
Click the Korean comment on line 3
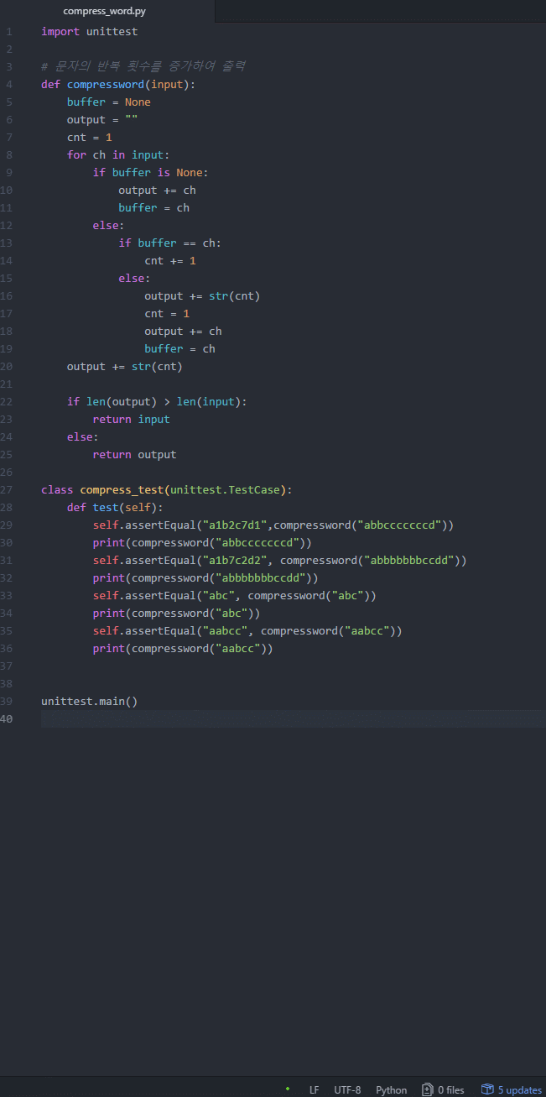point(143,67)
